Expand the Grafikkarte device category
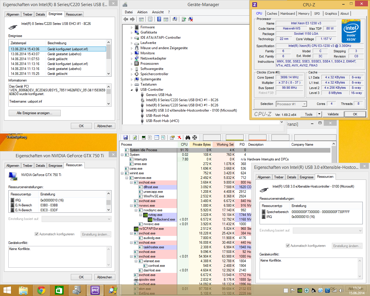 [x=132, y=33]
